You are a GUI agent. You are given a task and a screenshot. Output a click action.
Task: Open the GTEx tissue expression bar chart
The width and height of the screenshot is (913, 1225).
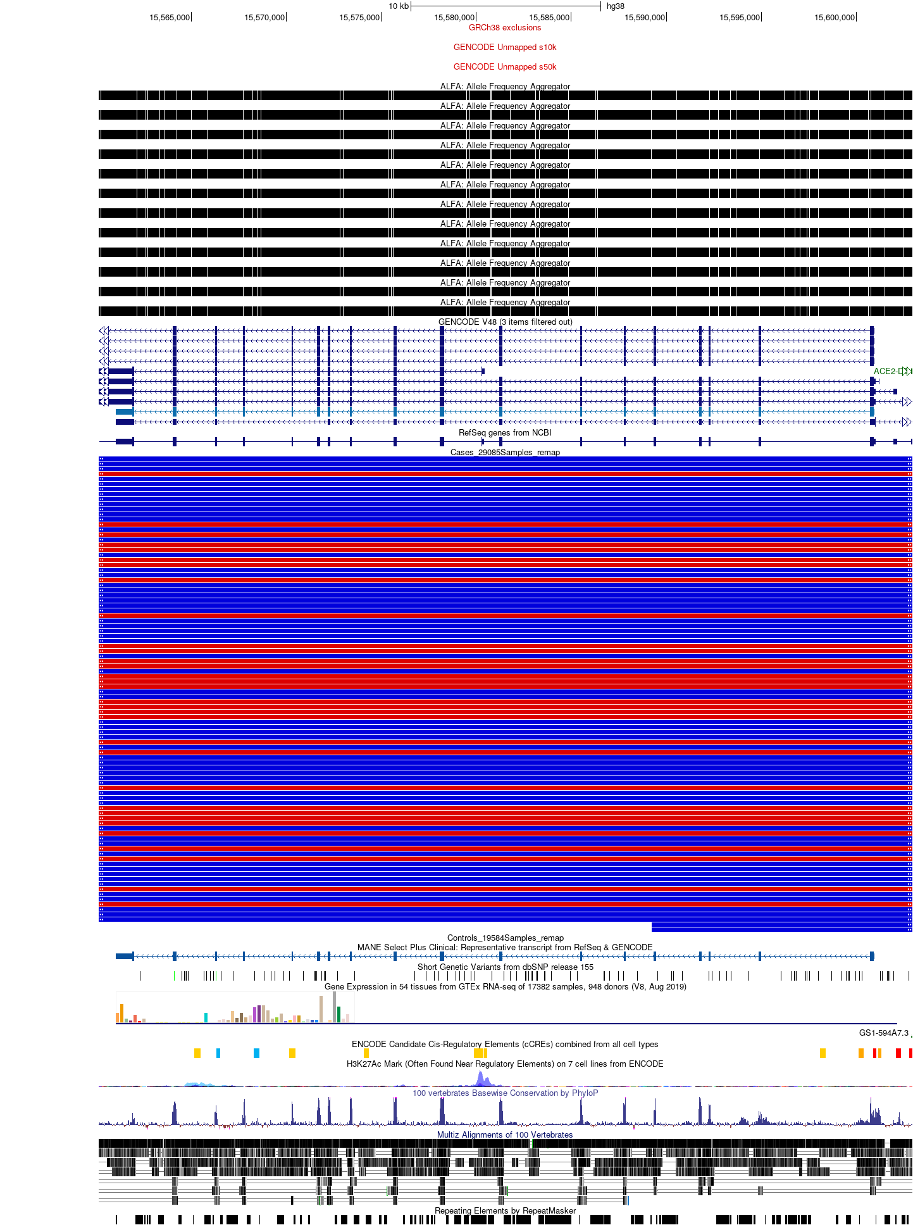click(x=235, y=1008)
